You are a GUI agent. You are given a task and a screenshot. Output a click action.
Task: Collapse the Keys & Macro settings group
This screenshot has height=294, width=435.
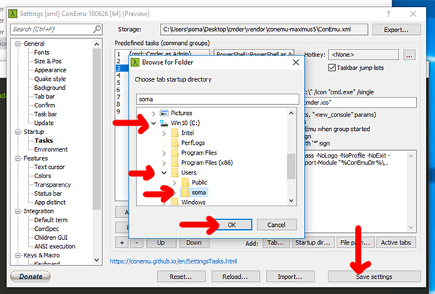(x=18, y=255)
